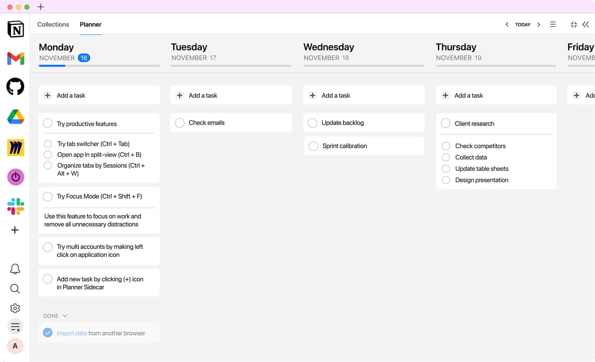The width and height of the screenshot is (595, 362).
Task: Open the Notion app in sidebar
Action: 15,29
